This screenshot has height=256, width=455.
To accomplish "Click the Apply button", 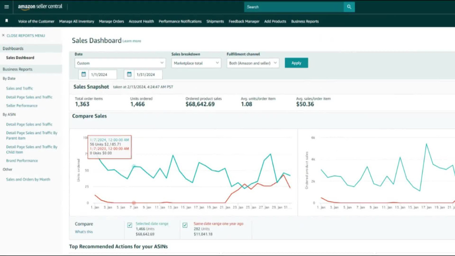I will click(296, 63).
